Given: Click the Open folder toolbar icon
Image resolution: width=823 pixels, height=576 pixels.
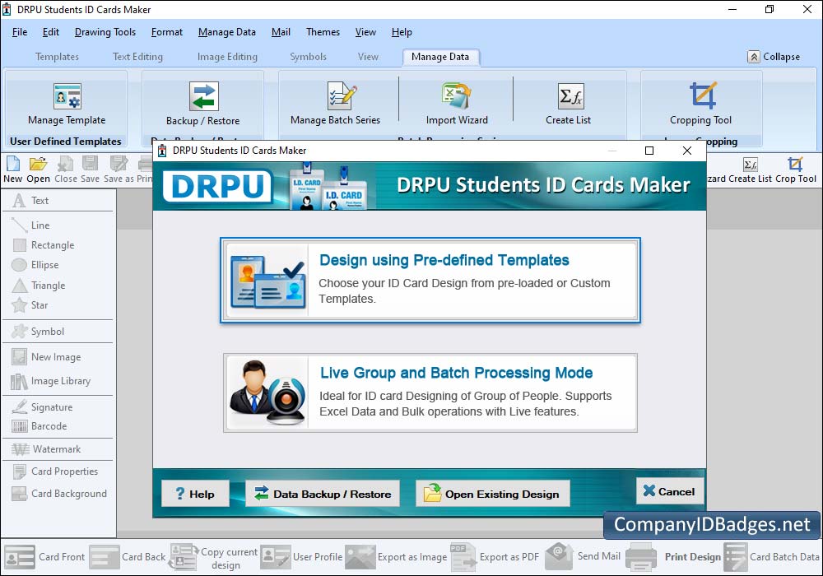Looking at the screenshot, I should coord(39,170).
